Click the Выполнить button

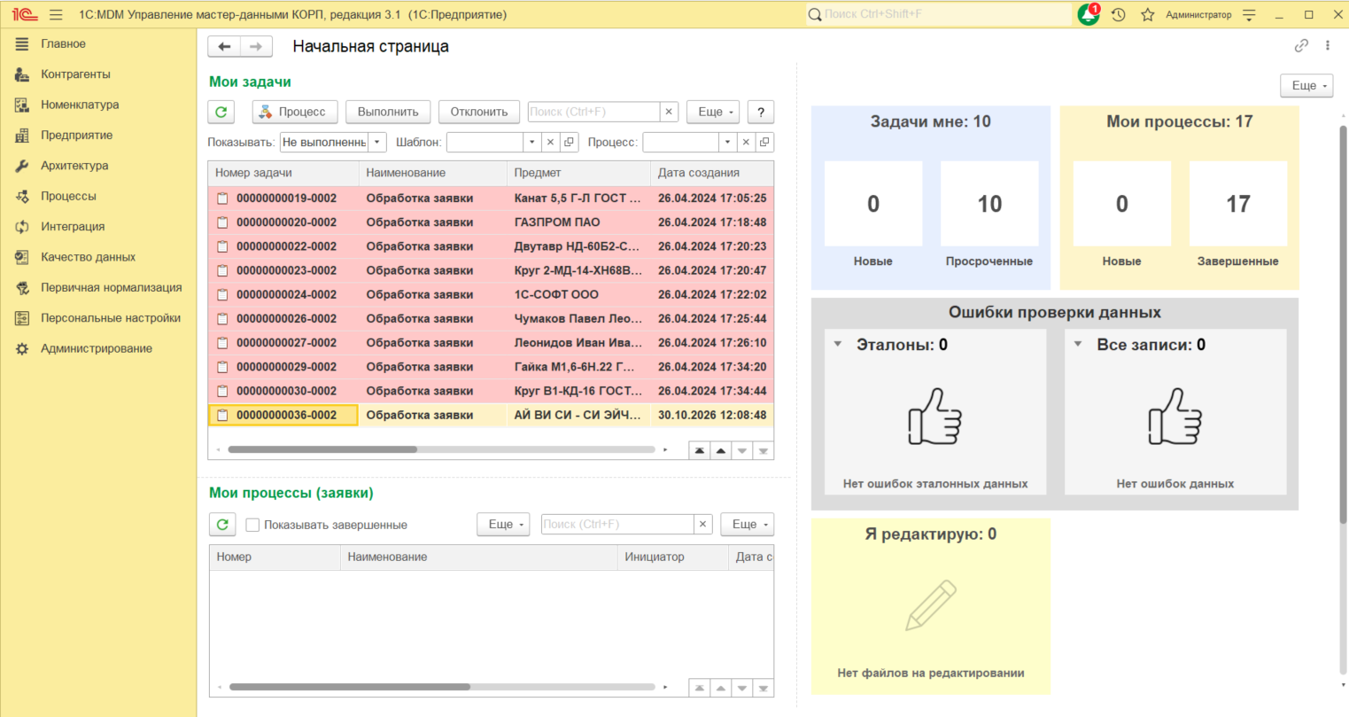click(x=388, y=112)
